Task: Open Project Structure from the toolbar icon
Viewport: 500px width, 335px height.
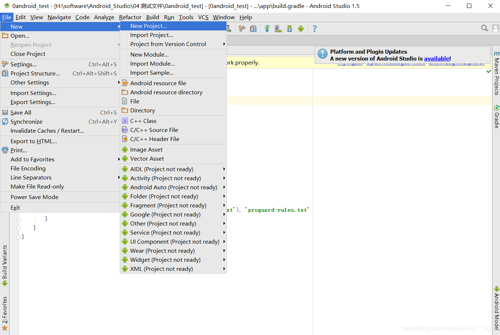Action: coord(253,29)
